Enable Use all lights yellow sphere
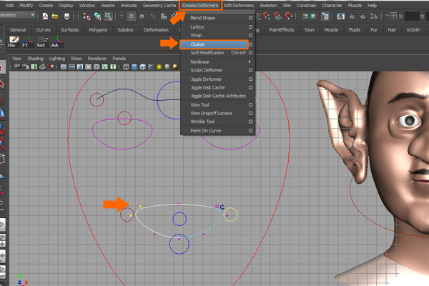Viewport: 429px width, 286px height. pos(159,66)
